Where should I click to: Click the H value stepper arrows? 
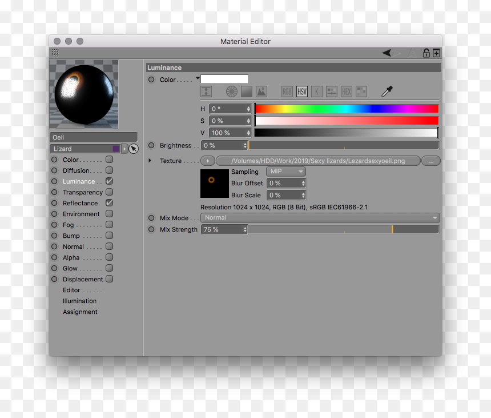coord(248,109)
